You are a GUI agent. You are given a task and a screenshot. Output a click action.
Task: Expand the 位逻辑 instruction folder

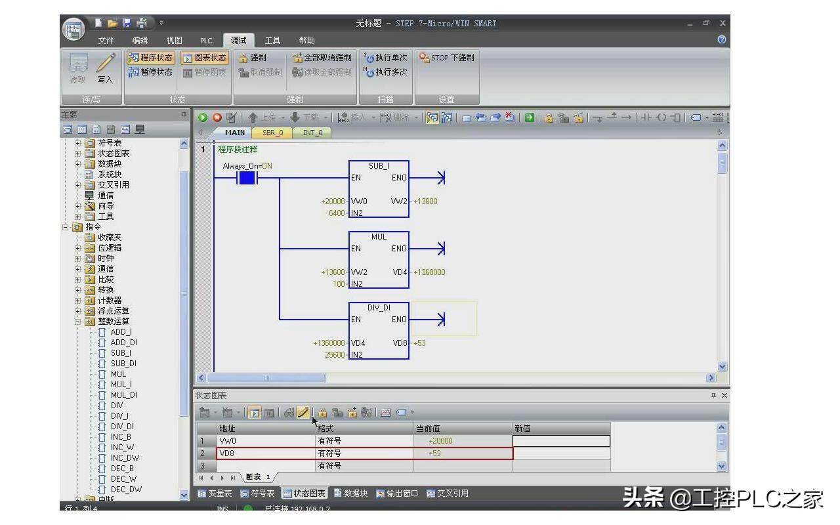coord(79,248)
